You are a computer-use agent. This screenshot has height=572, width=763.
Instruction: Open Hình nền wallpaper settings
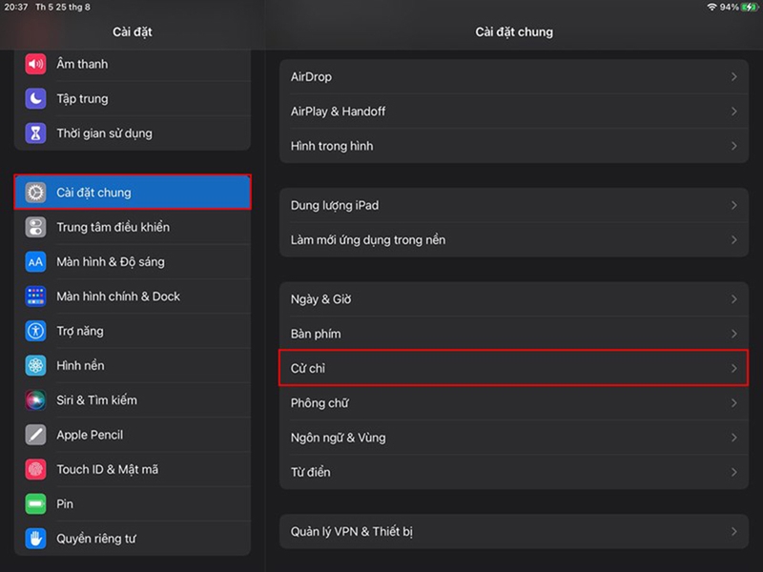pos(80,365)
